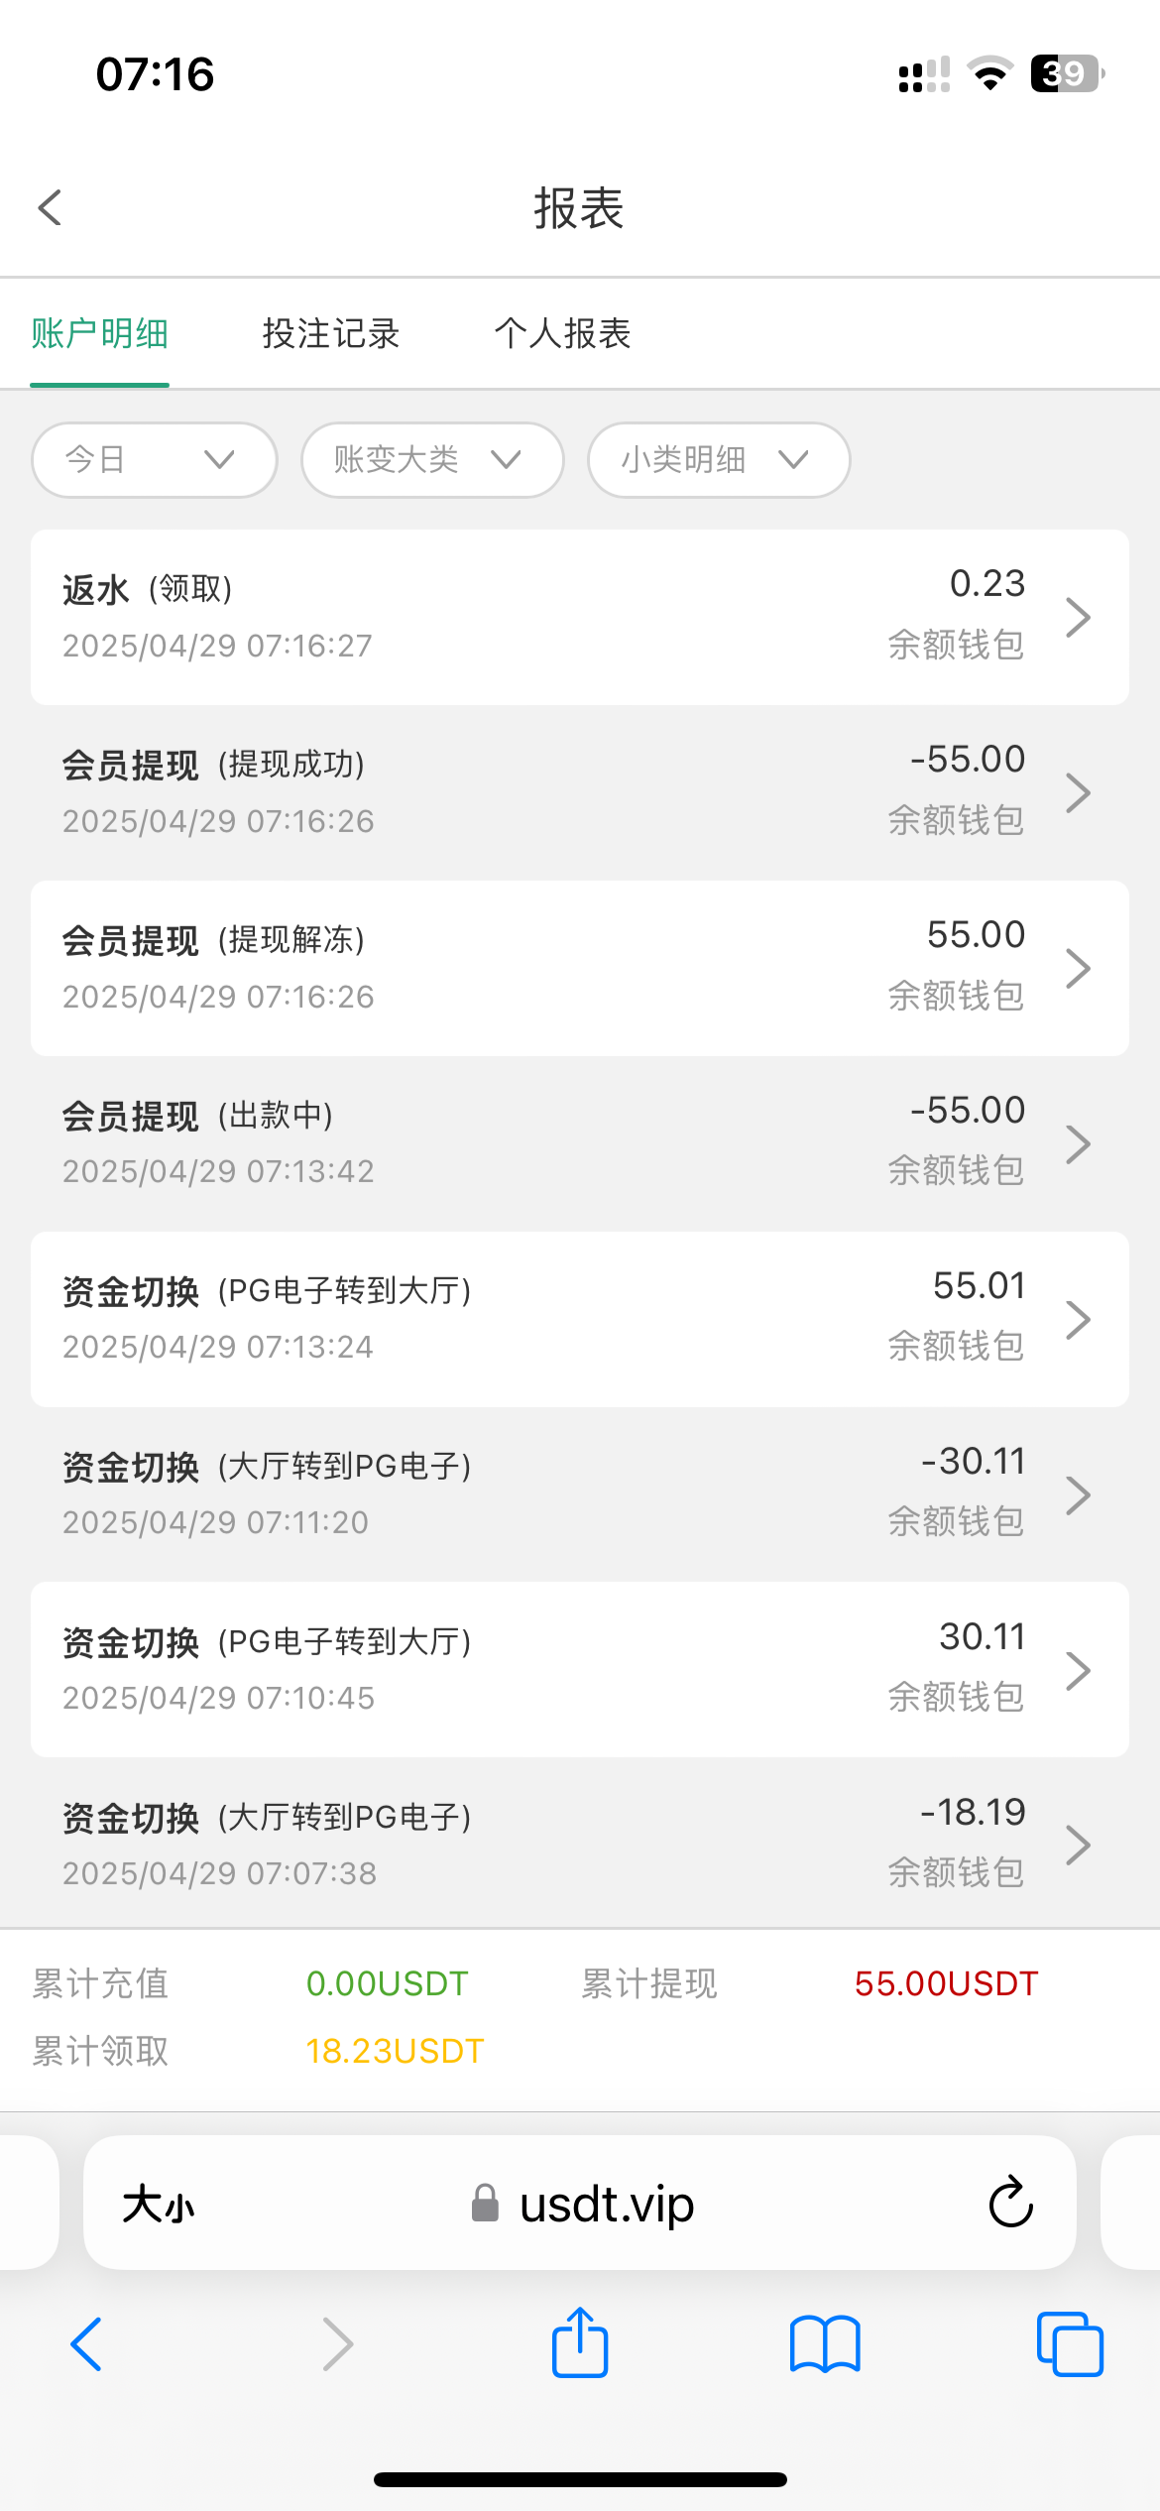Screen dimensions: 1160x2511
Task: Switch to the 投注记录 tab
Action: [x=331, y=334]
